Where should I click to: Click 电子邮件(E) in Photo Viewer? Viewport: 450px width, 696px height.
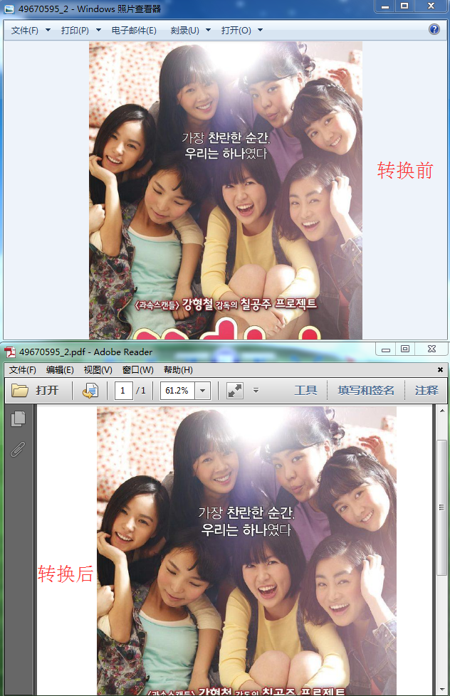pos(134,30)
